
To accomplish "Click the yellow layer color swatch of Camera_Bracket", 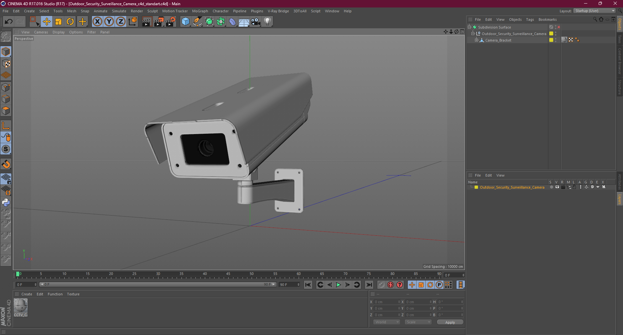I will [551, 40].
